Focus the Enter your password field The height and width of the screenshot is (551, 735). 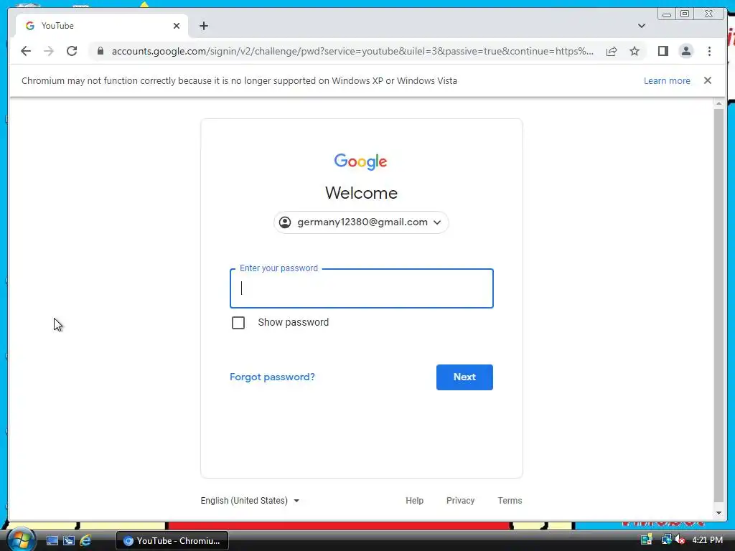[362, 288]
